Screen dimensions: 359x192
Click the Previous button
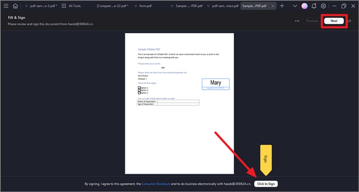tap(312, 21)
